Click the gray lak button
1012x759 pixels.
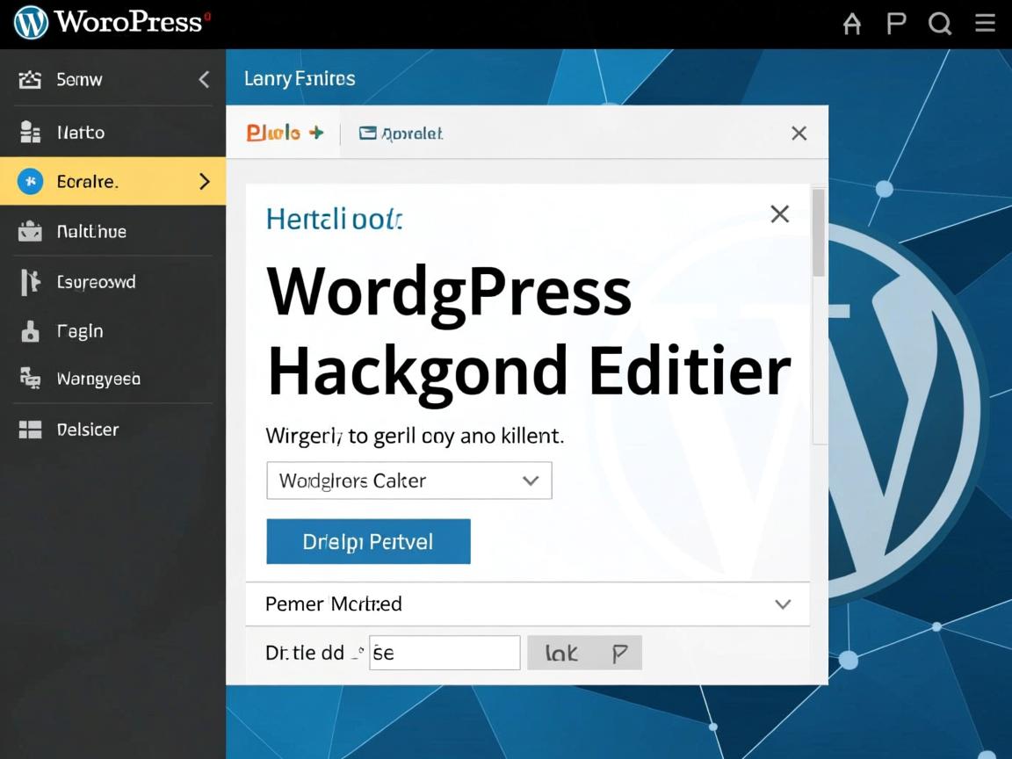coord(584,653)
